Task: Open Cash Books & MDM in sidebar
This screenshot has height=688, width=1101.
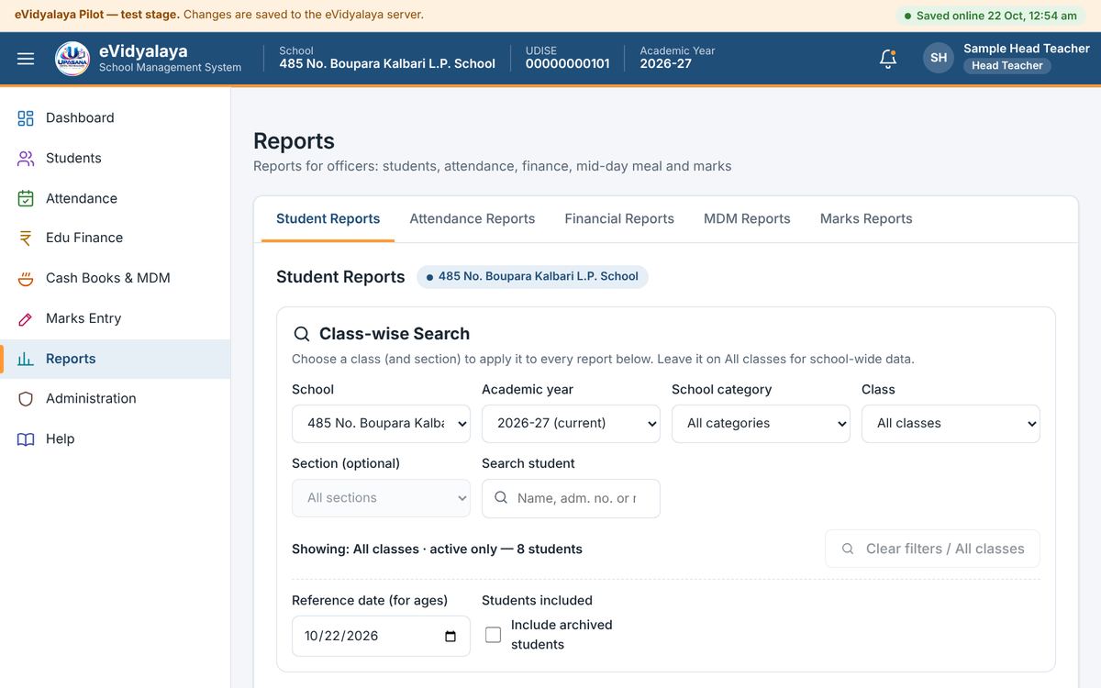Action: point(115,279)
